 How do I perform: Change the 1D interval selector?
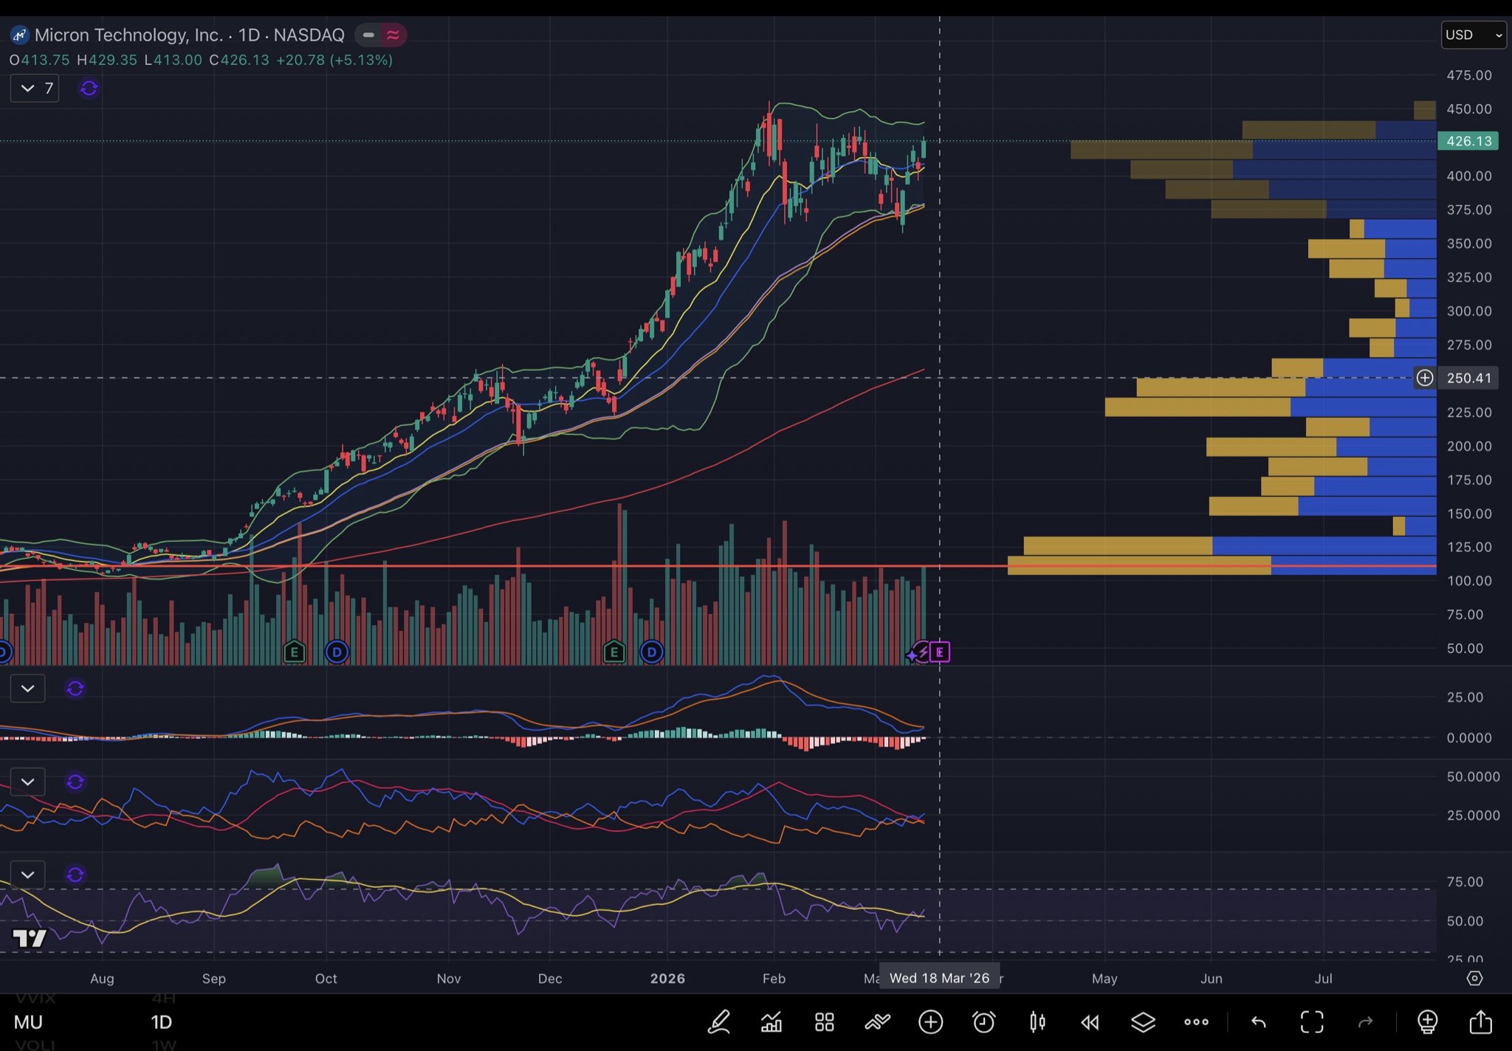point(161,1022)
